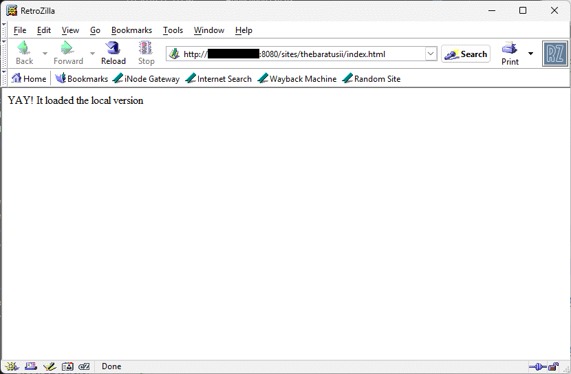Toggle online/offline plug icon
This screenshot has width=571, height=374.
click(537, 366)
